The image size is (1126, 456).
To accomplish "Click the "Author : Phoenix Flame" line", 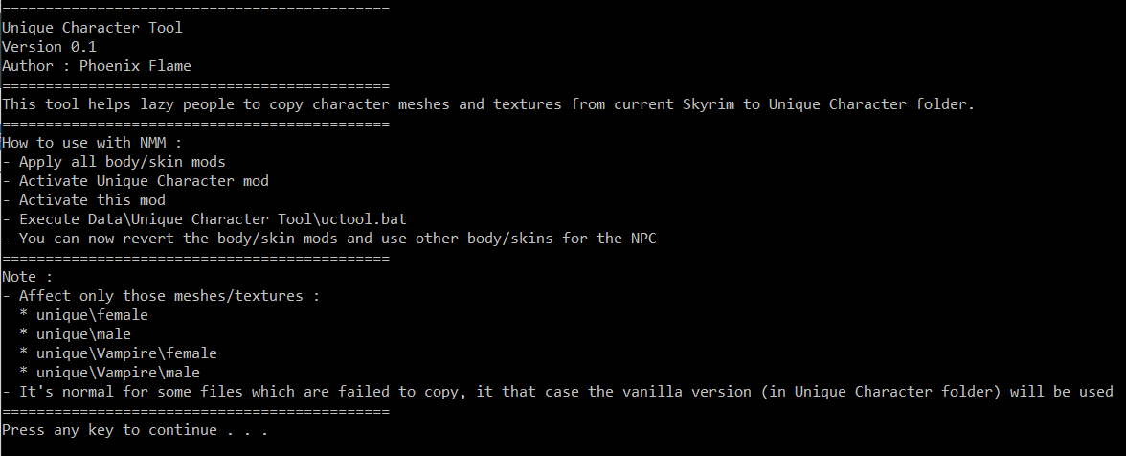I will tap(96, 66).
